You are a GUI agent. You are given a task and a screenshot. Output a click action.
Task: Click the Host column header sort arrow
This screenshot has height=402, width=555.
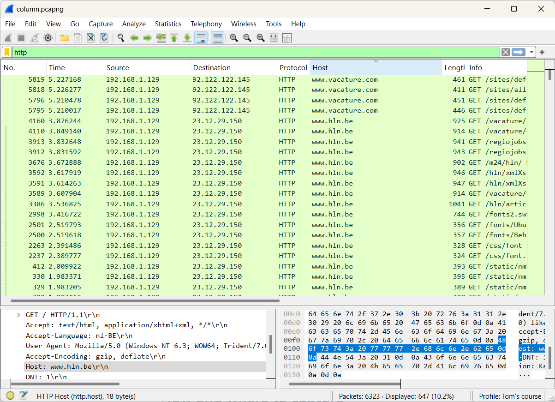(376, 61)
